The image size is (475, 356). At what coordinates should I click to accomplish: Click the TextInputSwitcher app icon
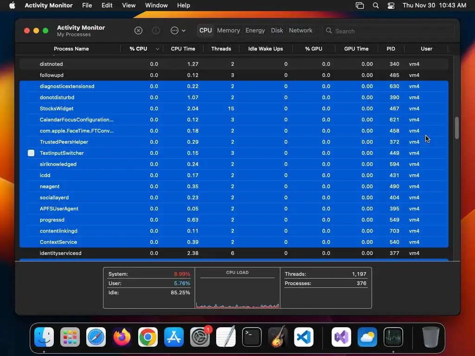[31, 153]
